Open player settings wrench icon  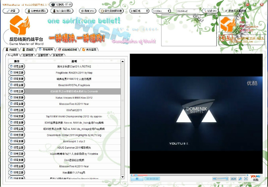tap(240, 179)
